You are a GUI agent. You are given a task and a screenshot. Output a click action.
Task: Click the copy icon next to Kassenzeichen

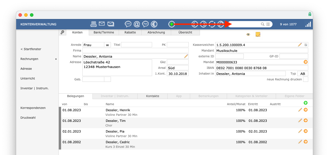click(306, 45)
